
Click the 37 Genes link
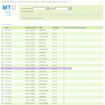point(8,13)
